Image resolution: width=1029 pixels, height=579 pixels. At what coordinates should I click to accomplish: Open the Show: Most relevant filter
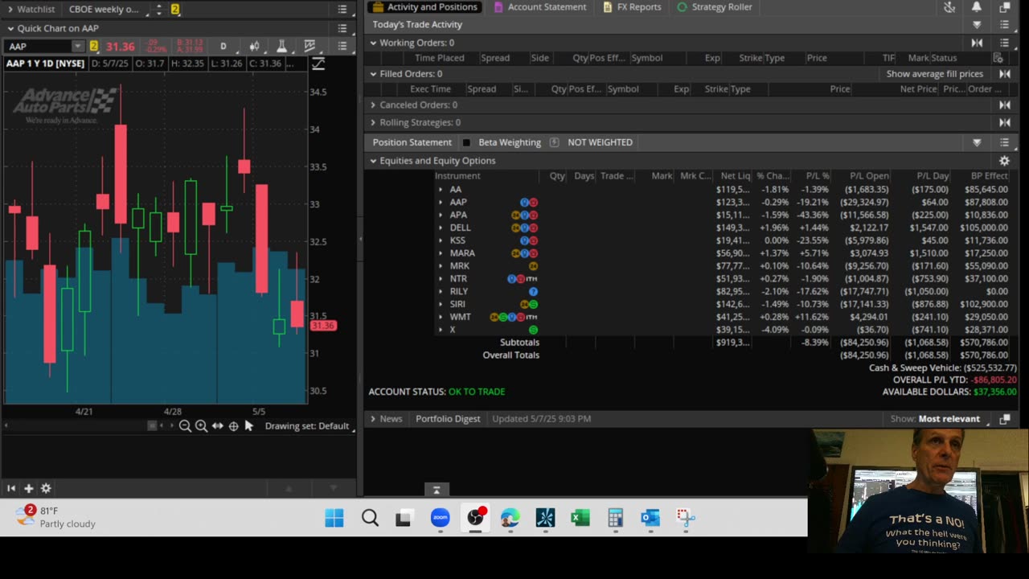point(936,419)
